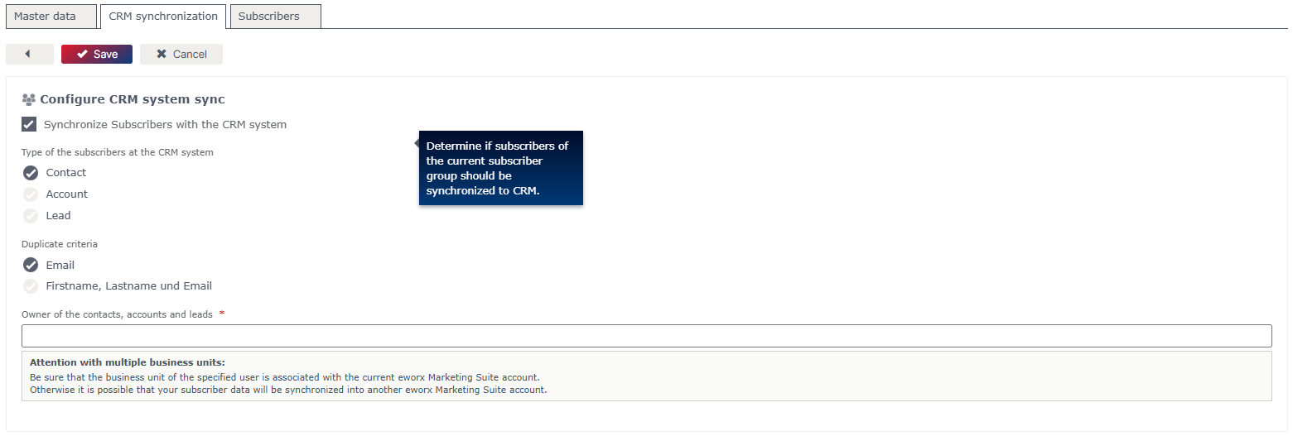Select Account as subscriber type
Image resolution: width=1293 pixels, height=436 pixels.
click(31, 194)
